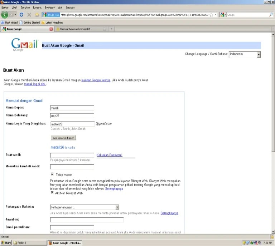Click the Buat sandi password field
Screen dimensions: 275x246
coord(72,155)
